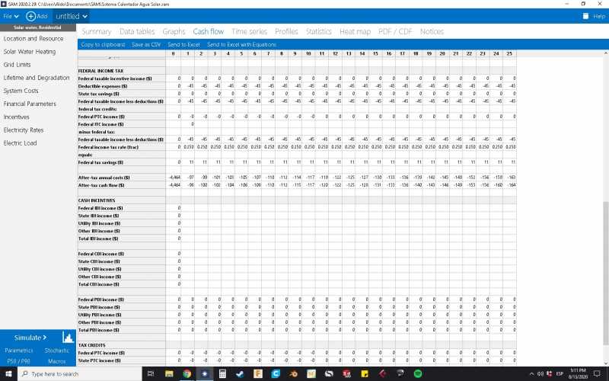Screen dimensions: 609x381
Task: Open Blender from the taskbar
Action: click(x=294, y=374)
